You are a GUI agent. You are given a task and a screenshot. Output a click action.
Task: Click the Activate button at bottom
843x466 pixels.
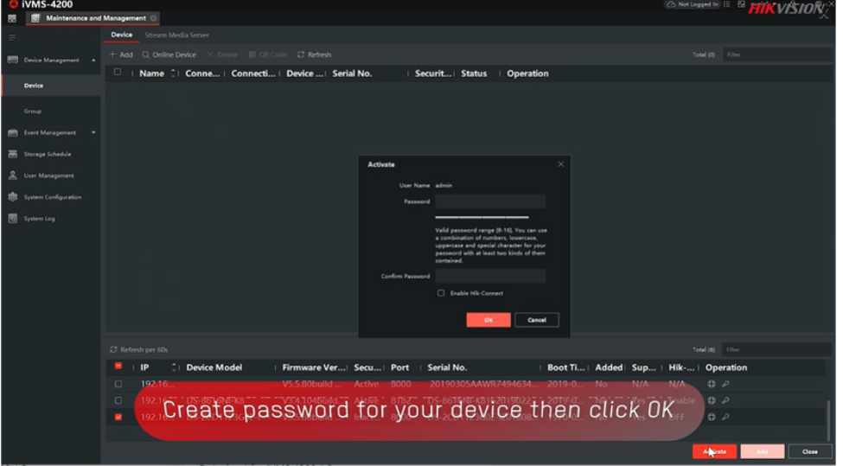pos(714,452)
